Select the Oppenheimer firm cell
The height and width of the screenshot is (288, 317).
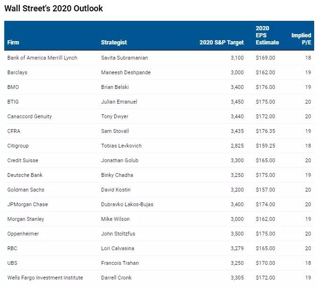23,234
